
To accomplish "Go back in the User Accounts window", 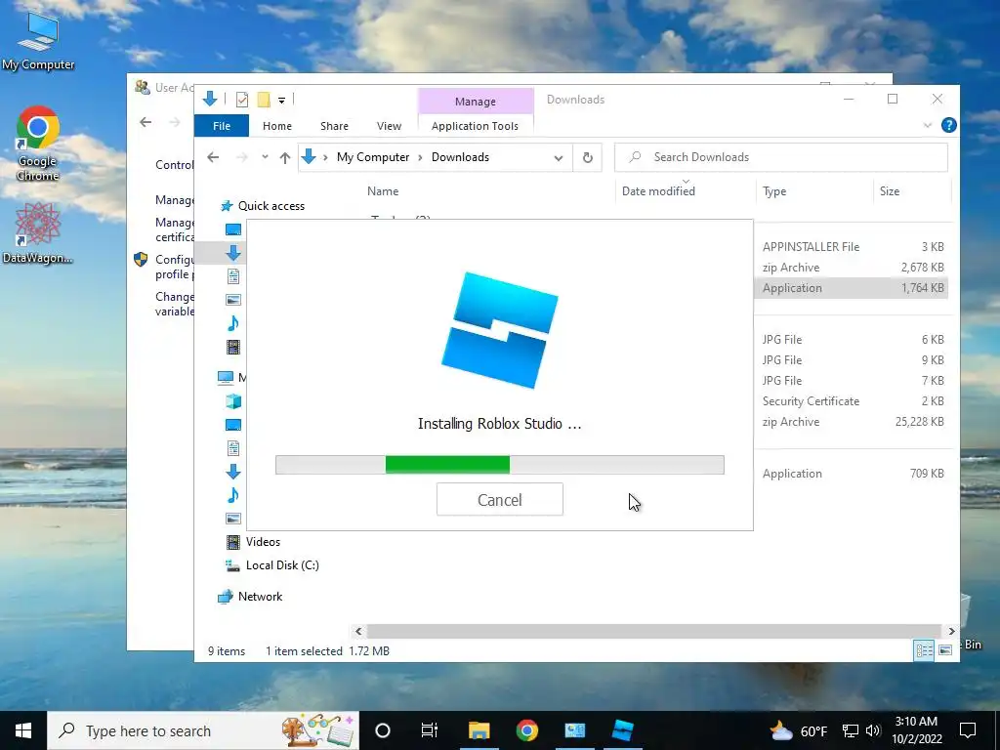I will coord(146,122).
